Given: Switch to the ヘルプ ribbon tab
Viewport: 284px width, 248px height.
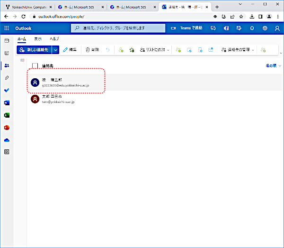Looking at the screenshot, I should [x=54, y=39].
